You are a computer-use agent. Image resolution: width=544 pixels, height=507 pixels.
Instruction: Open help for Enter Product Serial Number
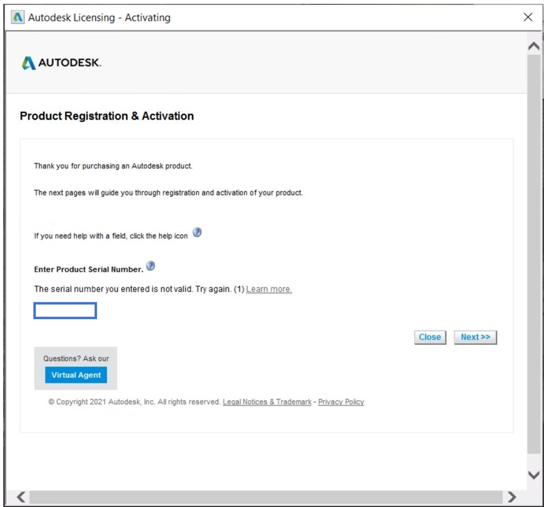pyautogui.click(x=150, y=266)
